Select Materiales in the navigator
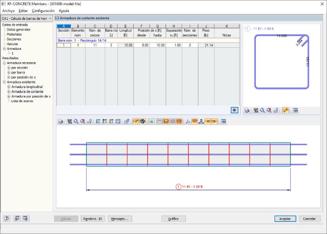Viewport: 327px width, 234px height. point(14,34)
